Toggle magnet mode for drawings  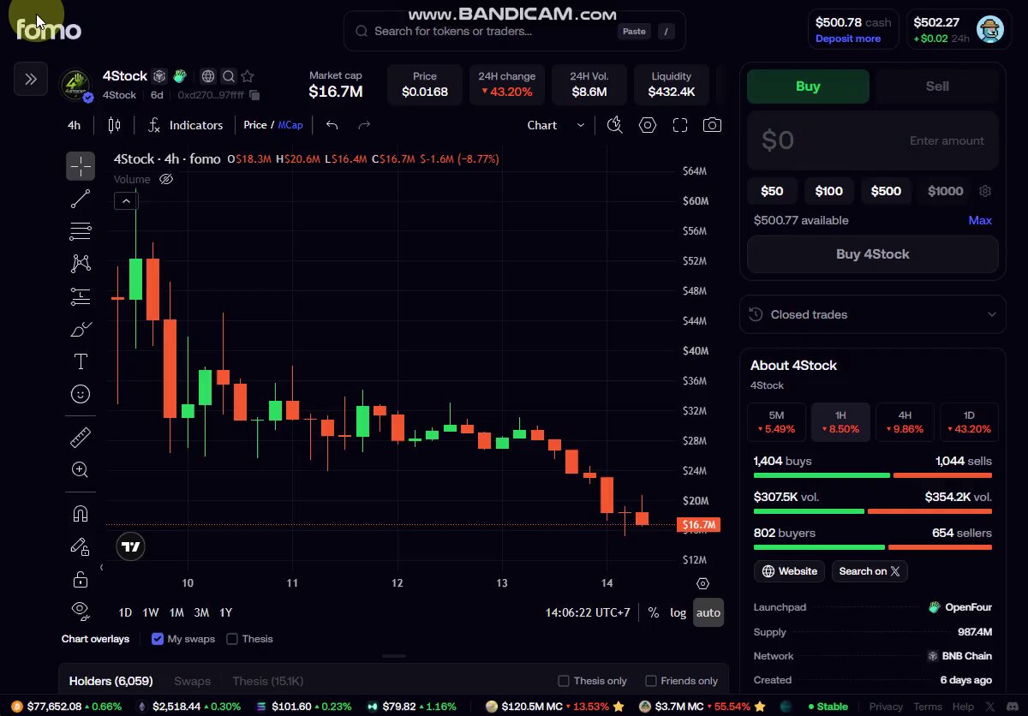(x=81, y=514)
